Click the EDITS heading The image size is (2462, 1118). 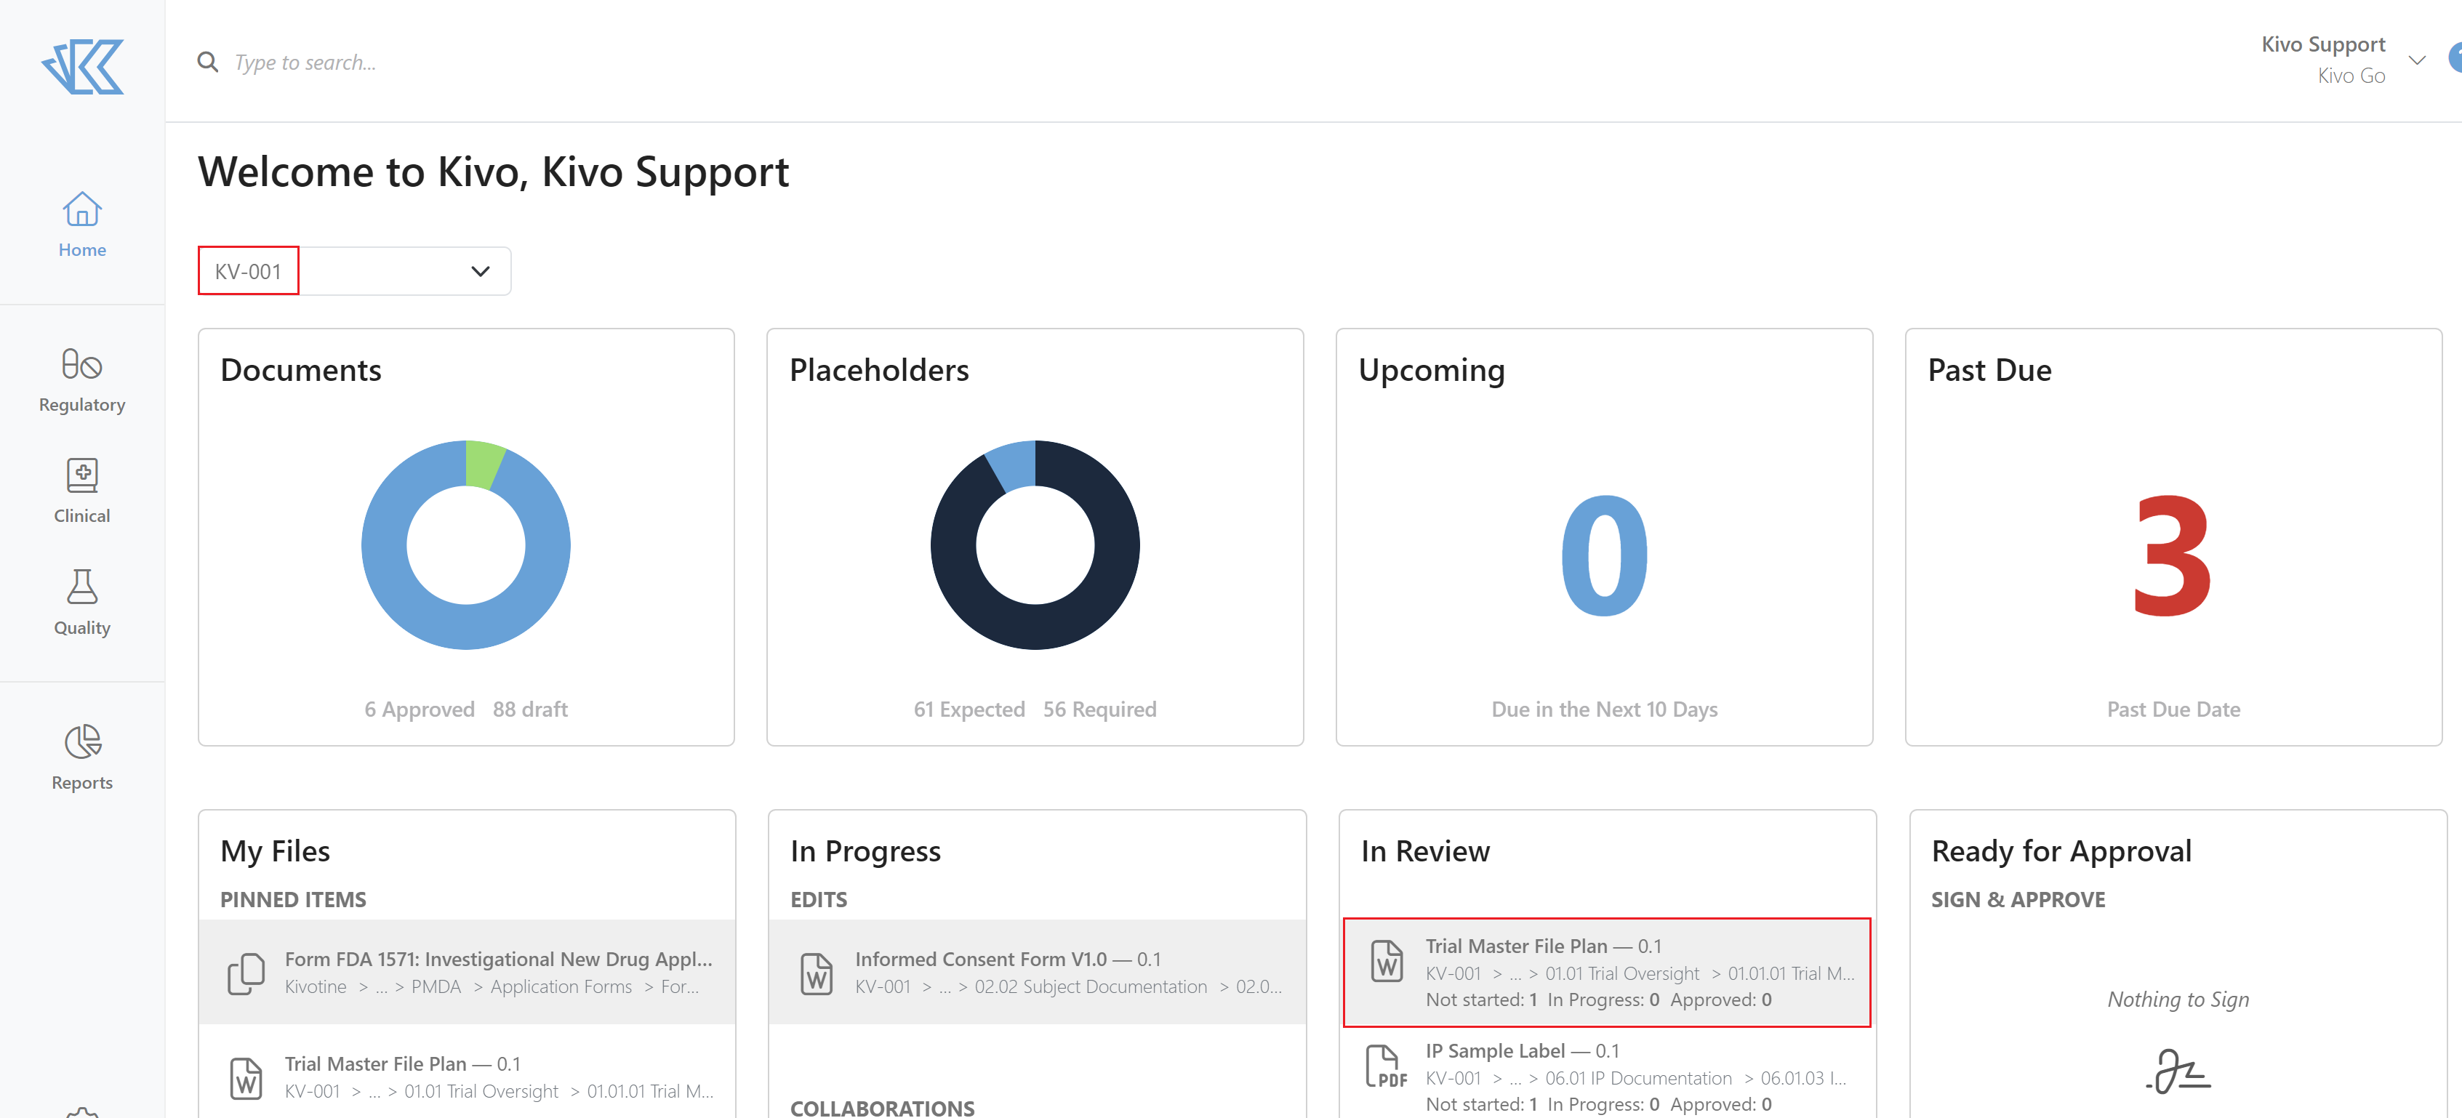point(818,899)
